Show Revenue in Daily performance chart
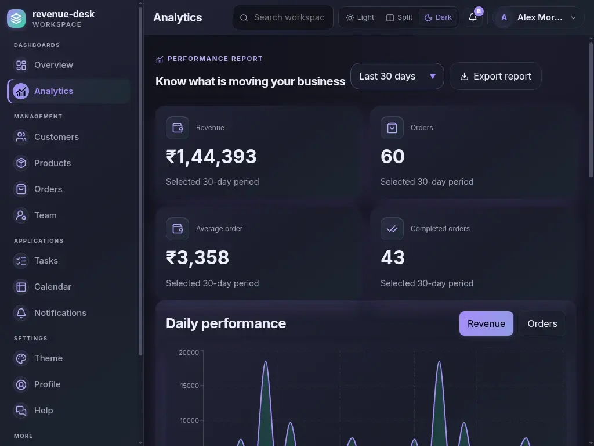 pyautogui.click(x=487, y=323)
